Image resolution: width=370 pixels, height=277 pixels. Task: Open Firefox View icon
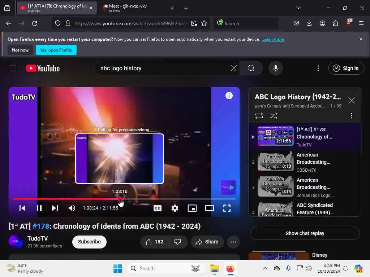pos(7,8)
